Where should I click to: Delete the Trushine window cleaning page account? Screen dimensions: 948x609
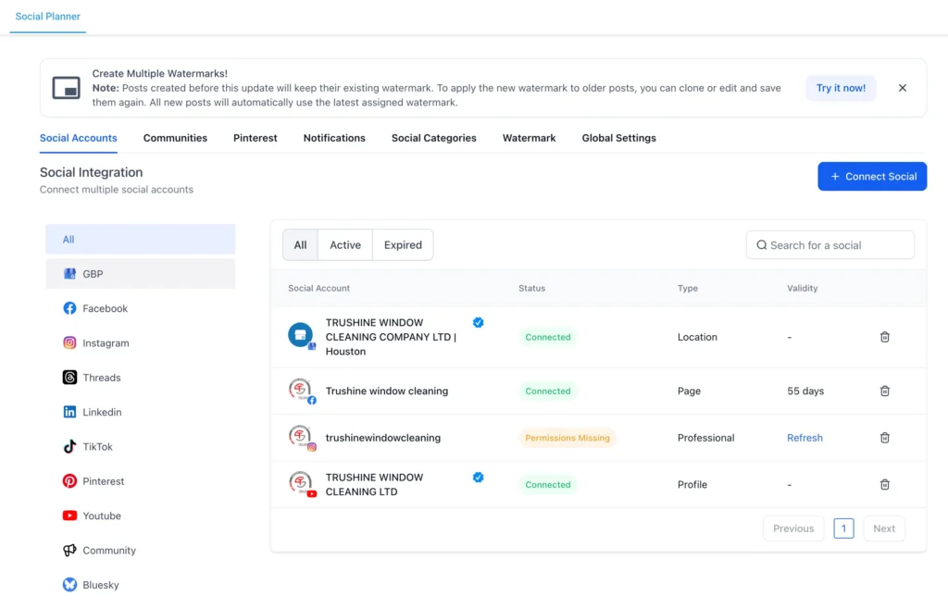884,391
